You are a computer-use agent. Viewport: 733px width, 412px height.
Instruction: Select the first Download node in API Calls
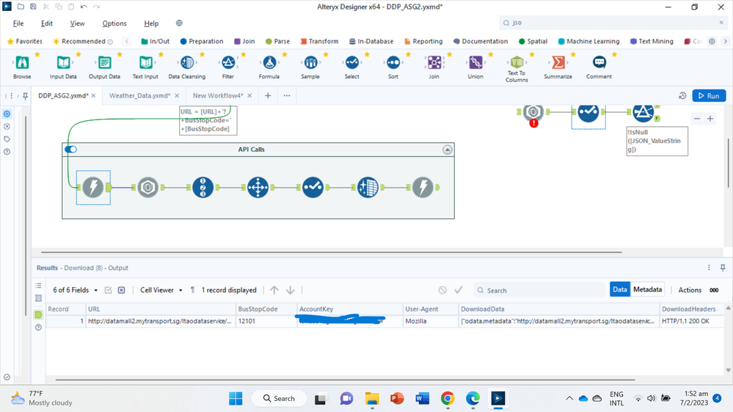pos(93,188)
